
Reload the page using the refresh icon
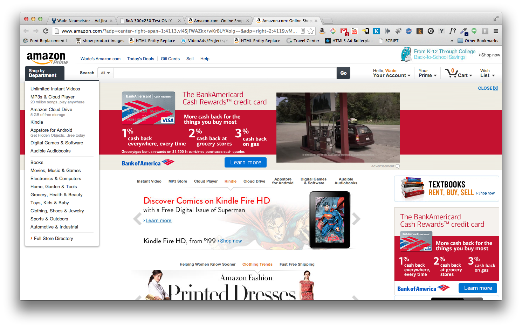(46, 31)
